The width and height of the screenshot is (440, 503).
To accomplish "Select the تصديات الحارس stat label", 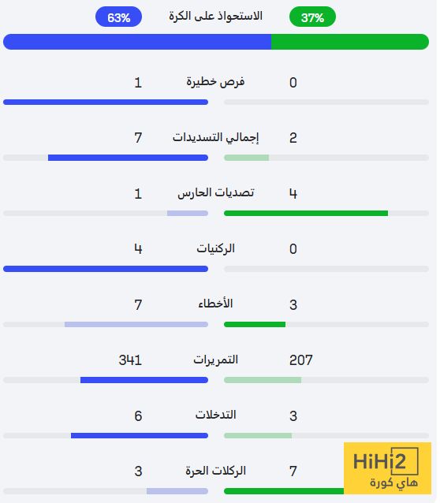I will click(217, 194).
